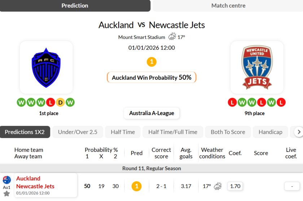
Task: Select the Both To Score tab
Action: point(228,132)
